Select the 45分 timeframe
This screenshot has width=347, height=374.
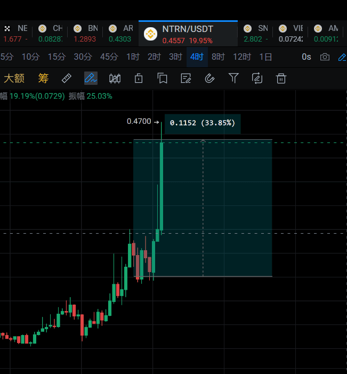[x=109, y=57]
